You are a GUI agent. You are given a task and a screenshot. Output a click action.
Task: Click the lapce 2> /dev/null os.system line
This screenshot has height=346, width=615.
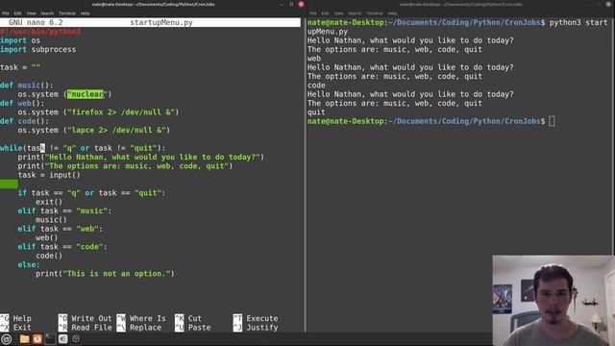pos(94,131)
